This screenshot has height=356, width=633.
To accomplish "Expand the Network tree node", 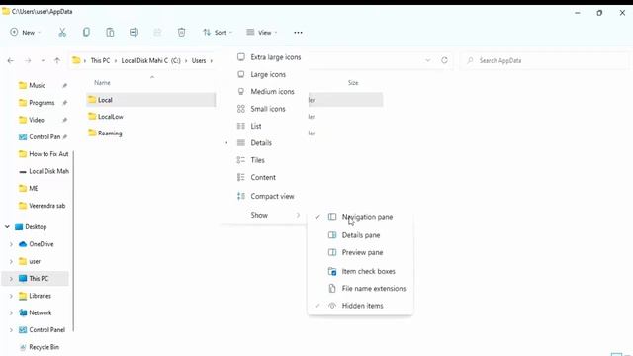I will point(11,312).
